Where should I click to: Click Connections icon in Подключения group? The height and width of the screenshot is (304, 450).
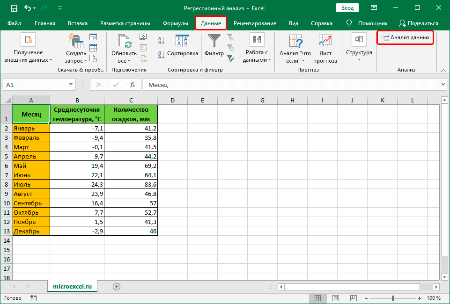pos(143,37)
